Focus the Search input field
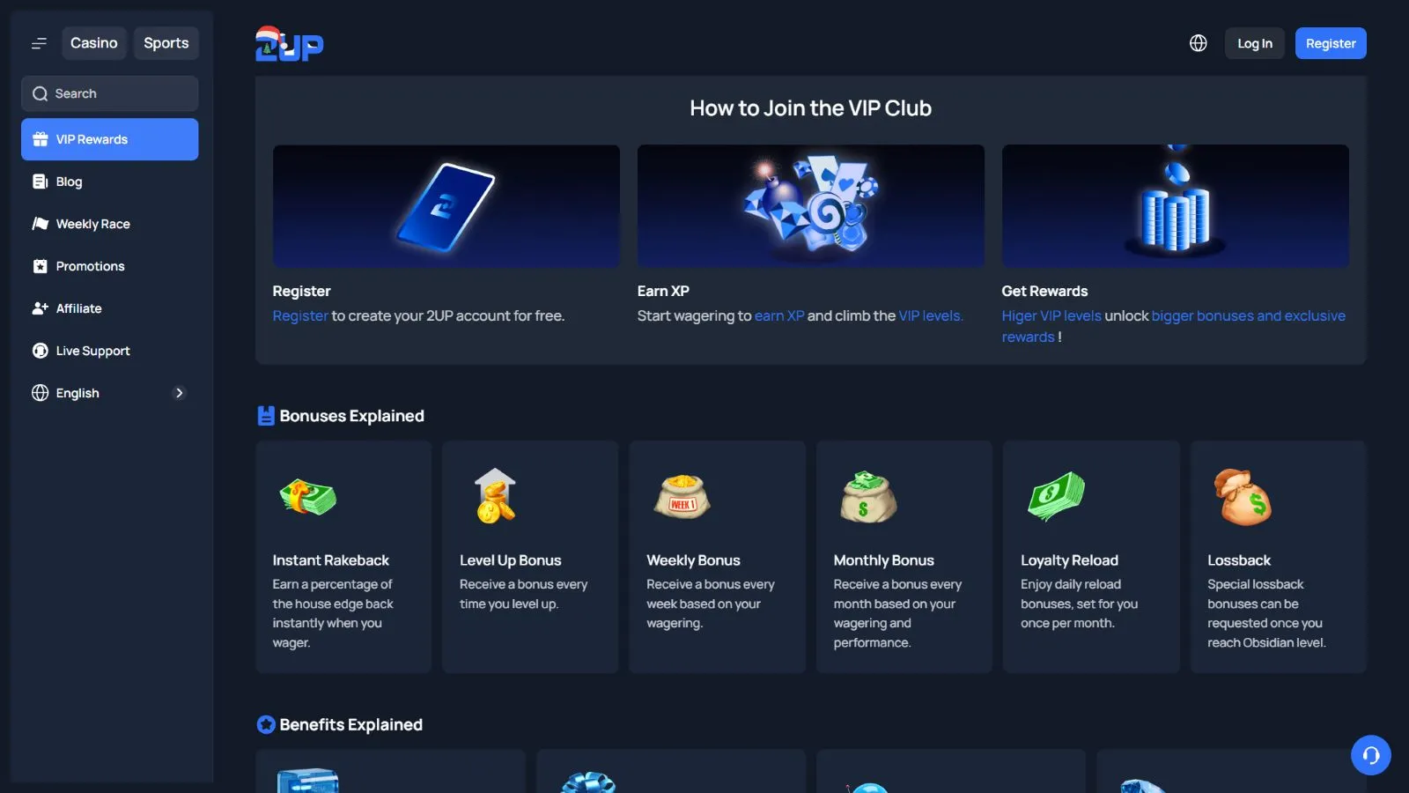1409x793 pixels. pyautogui.click(x=109, y=93)
